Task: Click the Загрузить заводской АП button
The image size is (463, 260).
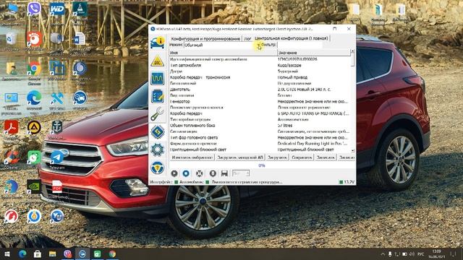Action: (x=239, y=157)
